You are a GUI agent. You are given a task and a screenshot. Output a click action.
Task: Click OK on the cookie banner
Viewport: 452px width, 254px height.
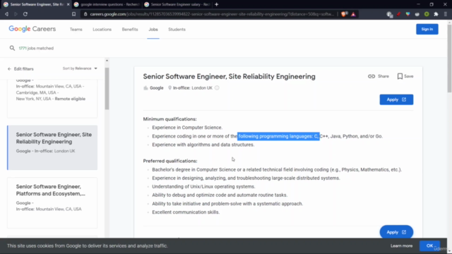(429, 246)
